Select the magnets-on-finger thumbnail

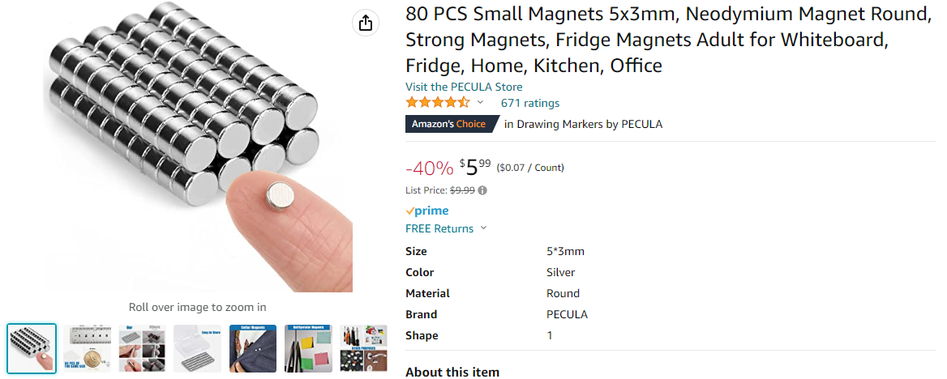[32, 348]
